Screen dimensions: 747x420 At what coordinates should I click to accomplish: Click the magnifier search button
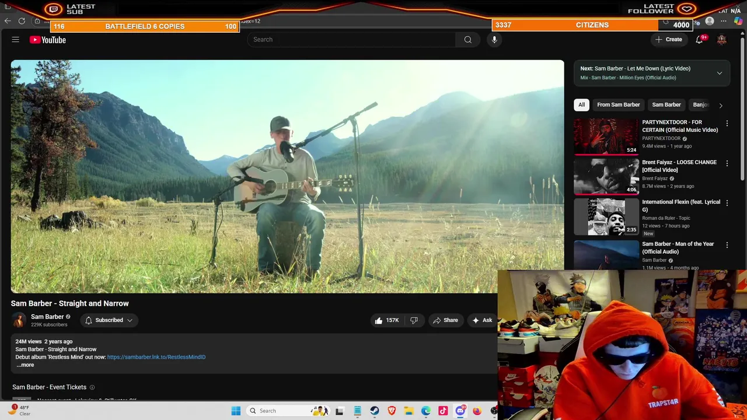point(467,40)
